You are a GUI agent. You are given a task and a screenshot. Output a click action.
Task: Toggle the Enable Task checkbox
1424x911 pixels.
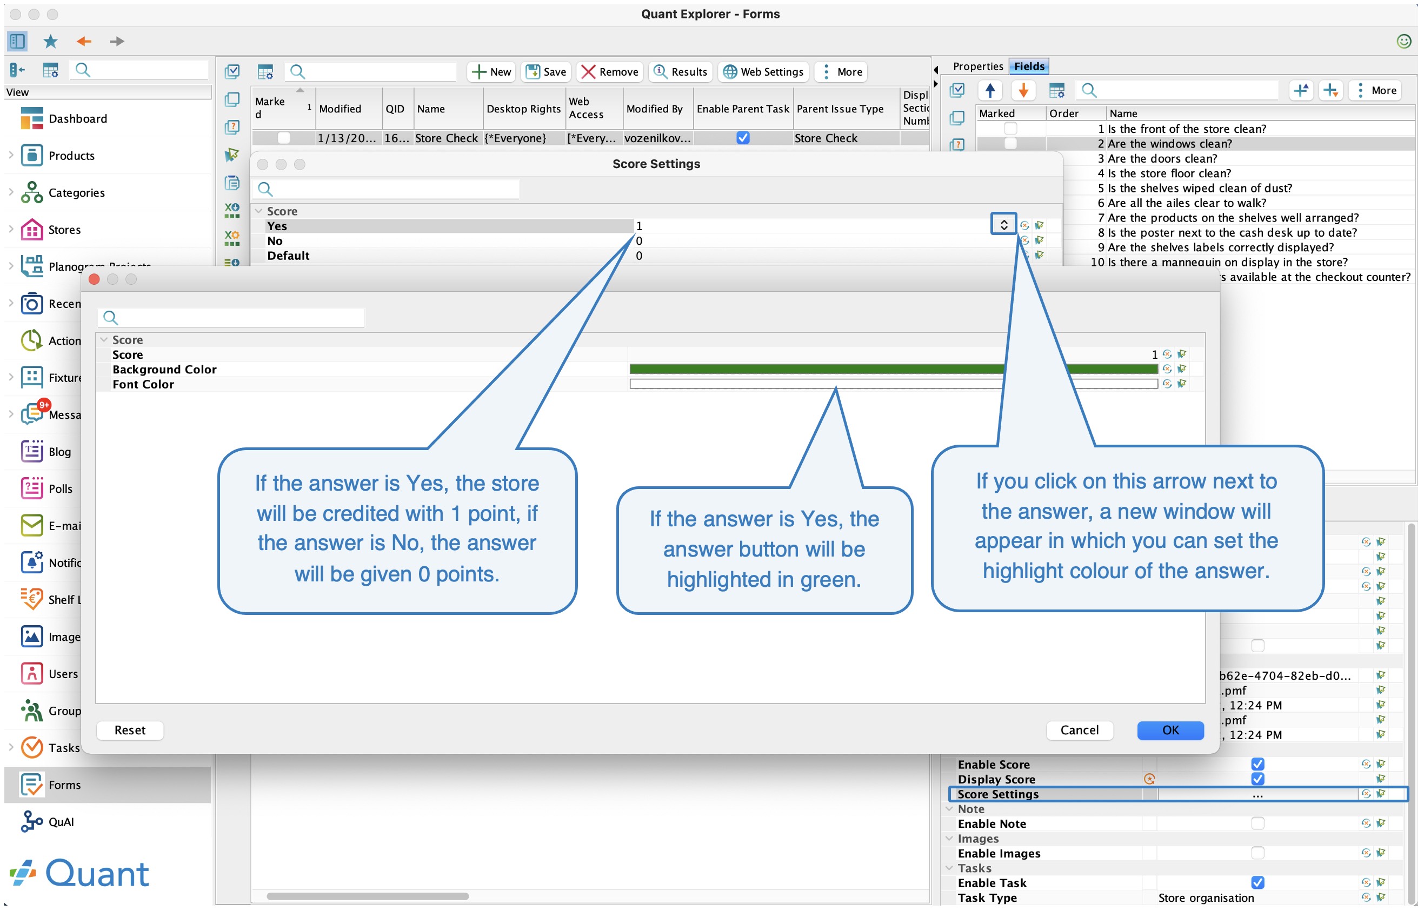(x=1257, y=882)
